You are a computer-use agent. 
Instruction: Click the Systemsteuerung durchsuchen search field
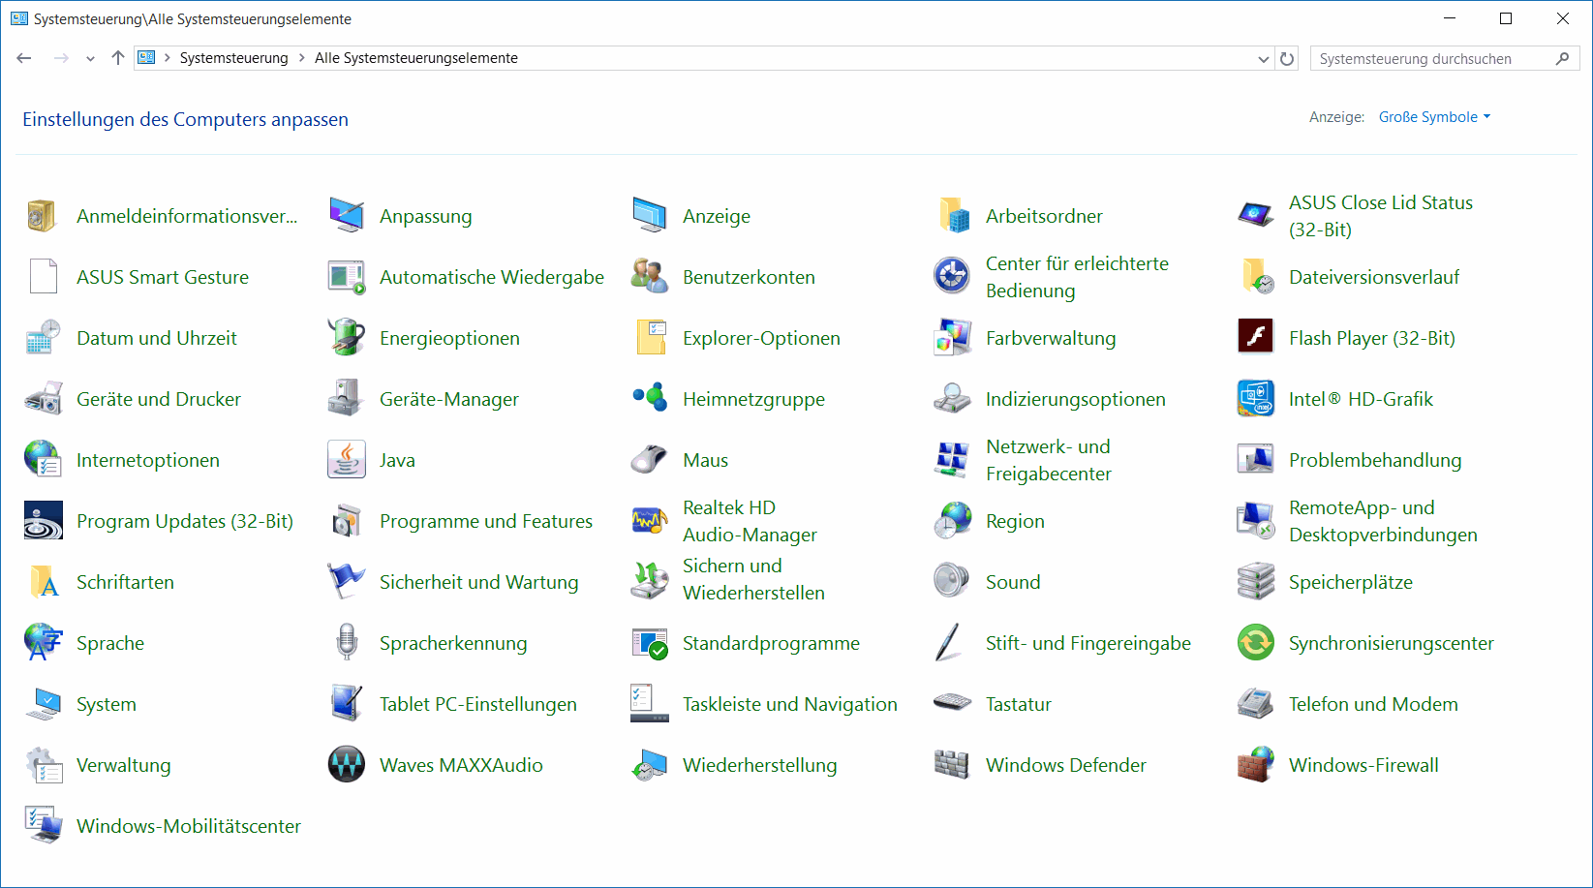tap(1431, 59)
